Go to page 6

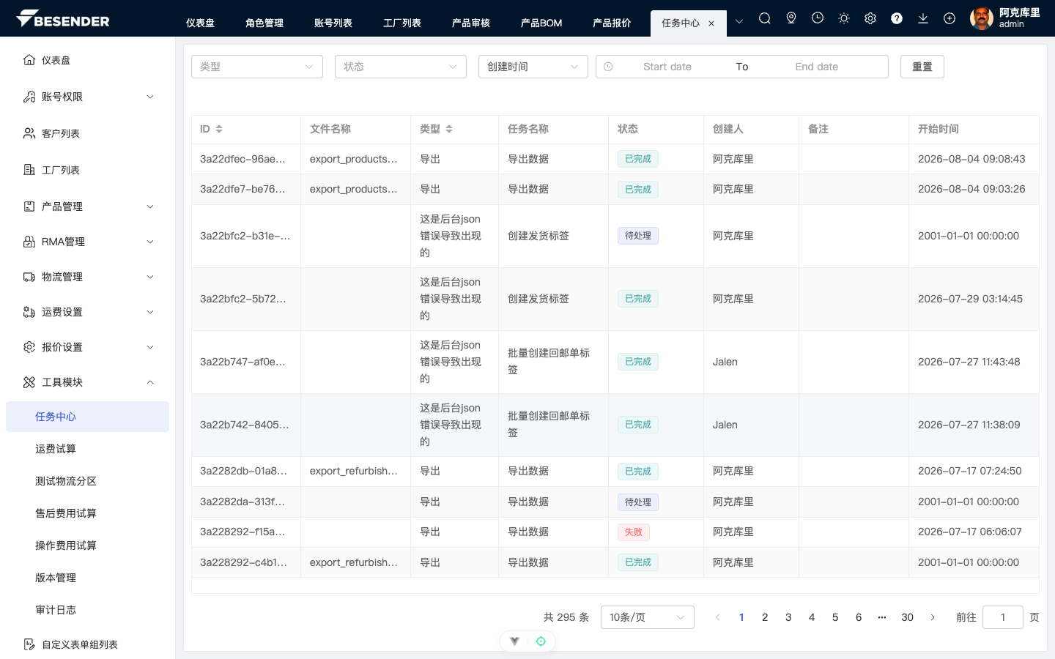coord(859,617)
